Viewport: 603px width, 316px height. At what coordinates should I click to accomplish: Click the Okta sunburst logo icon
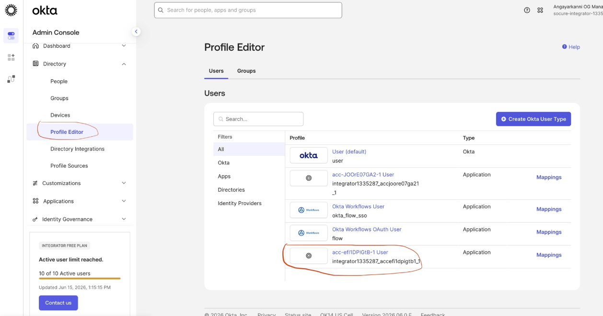(x=11, y=10)
